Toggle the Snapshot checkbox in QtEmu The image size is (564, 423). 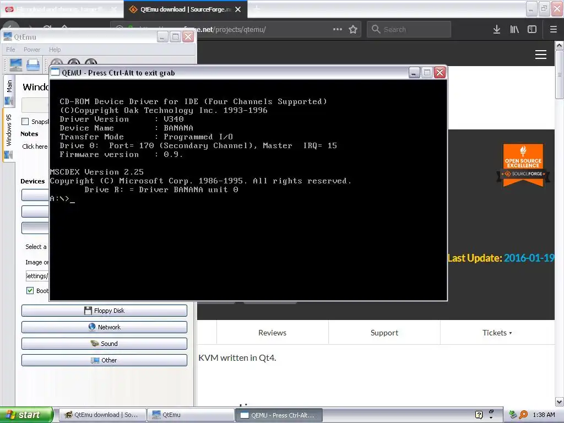pyautogui.click(x=25, y=122)
